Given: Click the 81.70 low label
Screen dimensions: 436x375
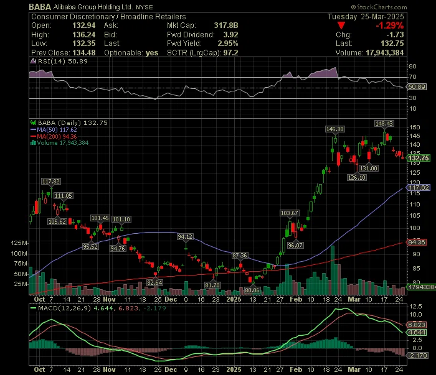Looking at the screenshot, I should click(x=212, y=285).
